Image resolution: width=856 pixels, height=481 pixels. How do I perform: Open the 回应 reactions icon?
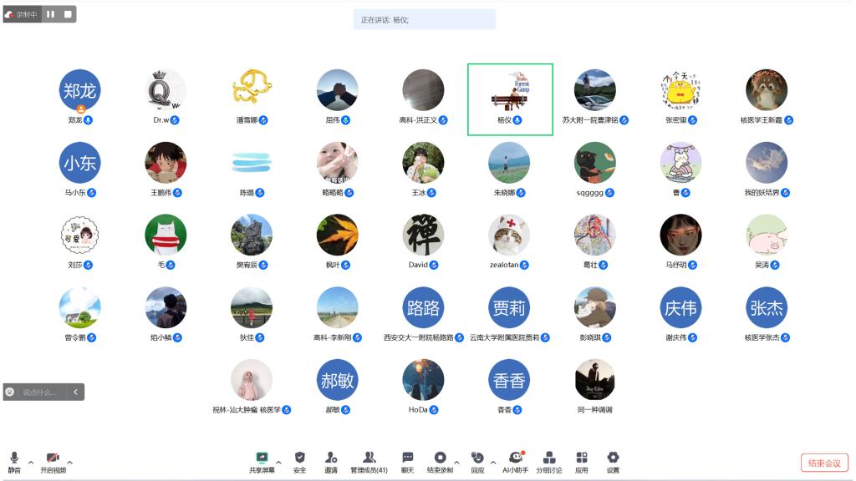point(477,462)
